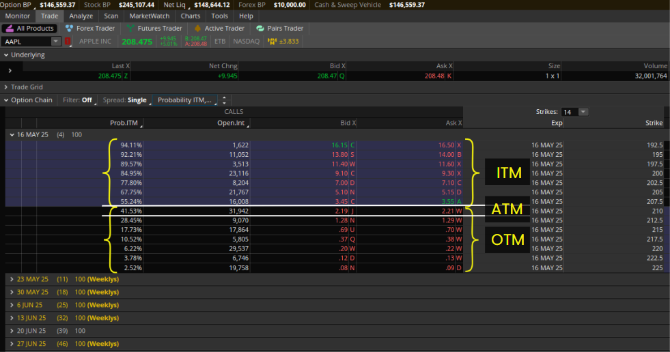This screenshot has width=670, height=352.
Task: Click the 2.21 ask at 210 strike
Action: tap(447, 211)
